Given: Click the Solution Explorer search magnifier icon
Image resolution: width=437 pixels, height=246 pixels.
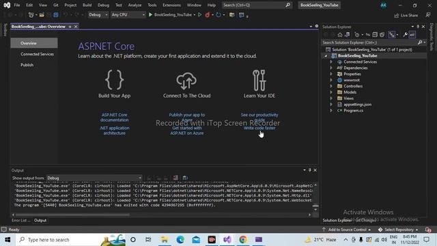Looking at the screenshot, I should coord(420,42).
